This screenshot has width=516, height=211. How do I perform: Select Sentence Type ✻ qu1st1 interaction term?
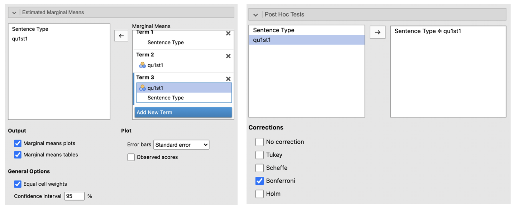[x=428, y=31]
